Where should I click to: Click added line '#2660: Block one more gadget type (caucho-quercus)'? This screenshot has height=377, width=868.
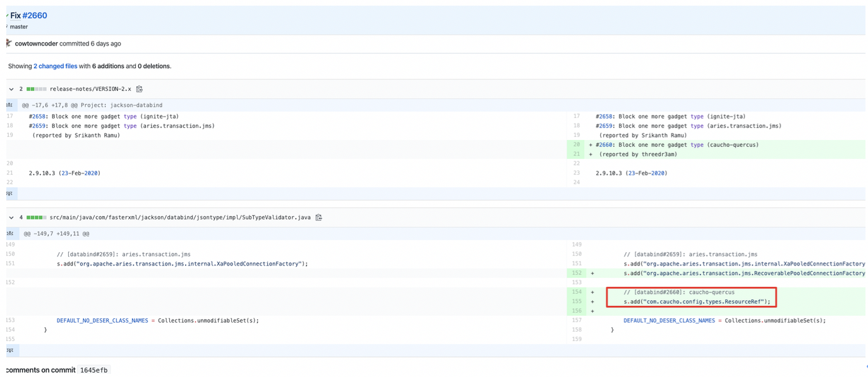pyautogui.click(x=677, y=145)
